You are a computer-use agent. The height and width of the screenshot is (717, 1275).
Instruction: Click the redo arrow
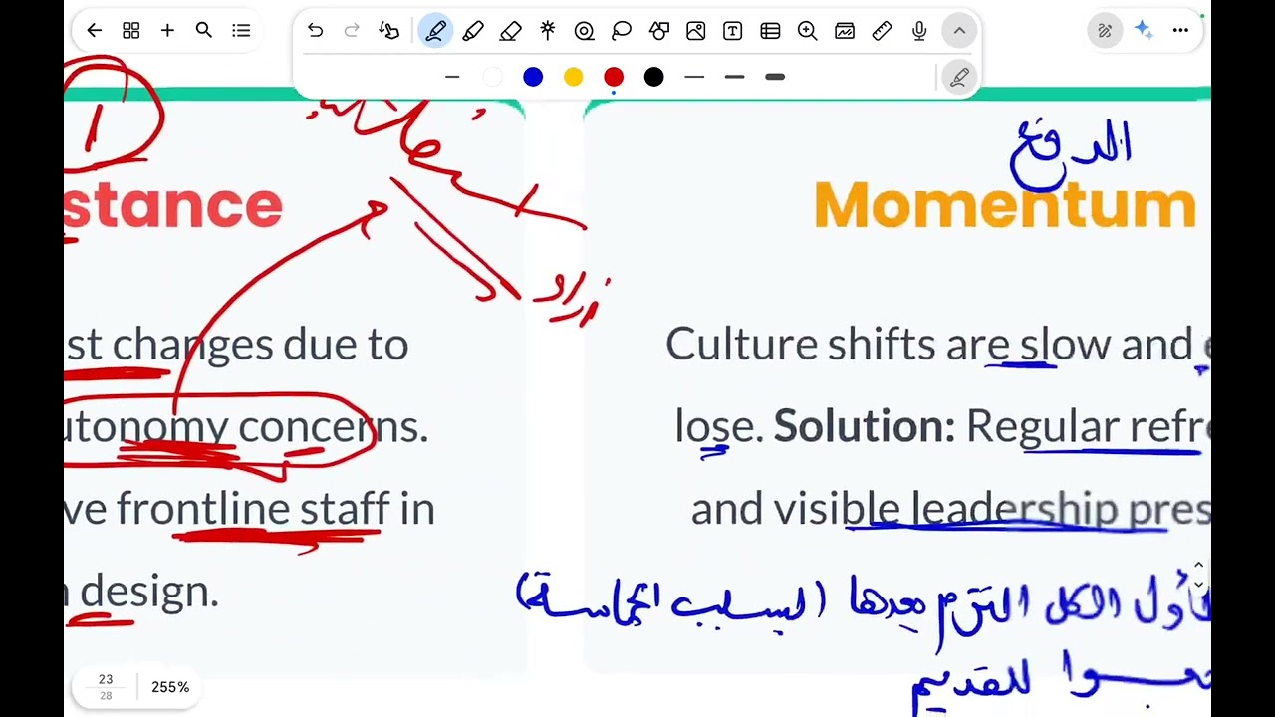point(352,31)
